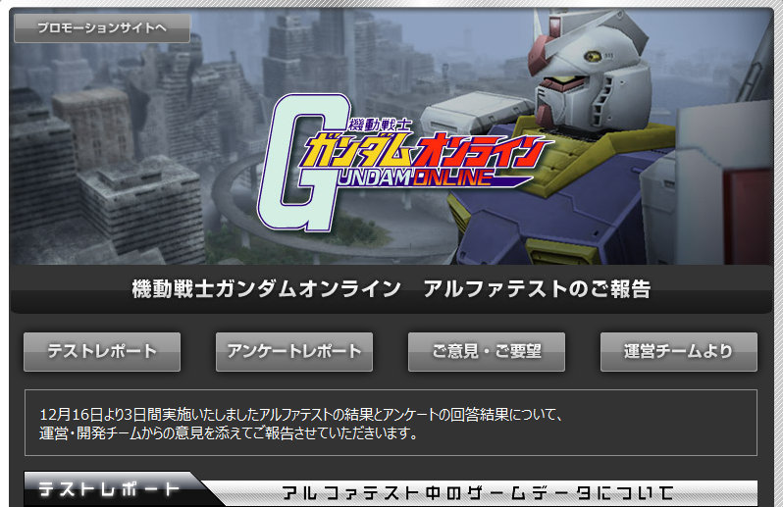Viewport: 783px width, 507px height.
Task: Click the description line starting with 12月16日
Action: pos(304,414)
